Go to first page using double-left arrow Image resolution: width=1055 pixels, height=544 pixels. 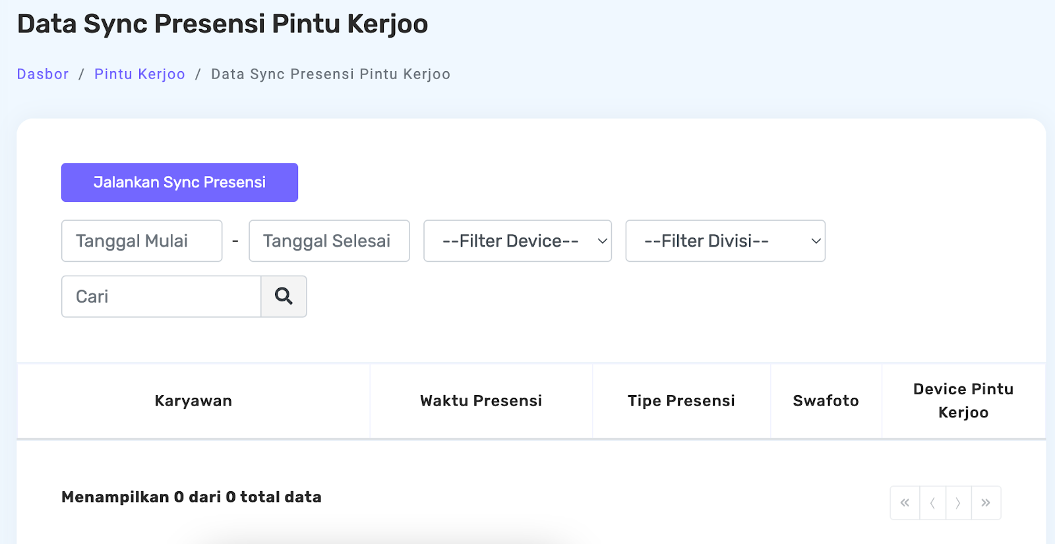pos(905,503)
